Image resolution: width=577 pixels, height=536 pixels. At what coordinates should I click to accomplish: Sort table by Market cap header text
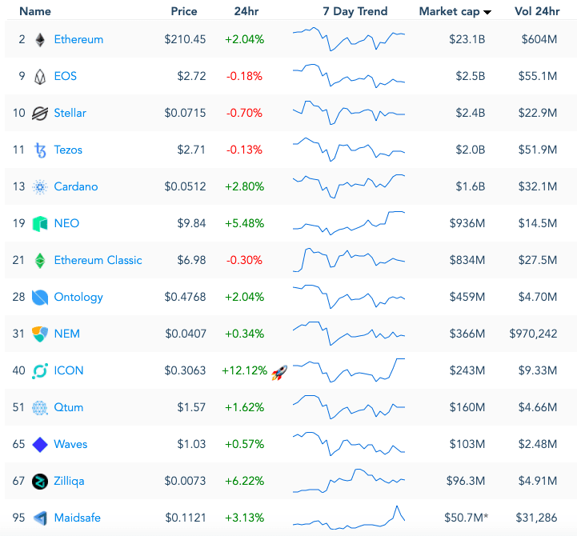[449, 12]
